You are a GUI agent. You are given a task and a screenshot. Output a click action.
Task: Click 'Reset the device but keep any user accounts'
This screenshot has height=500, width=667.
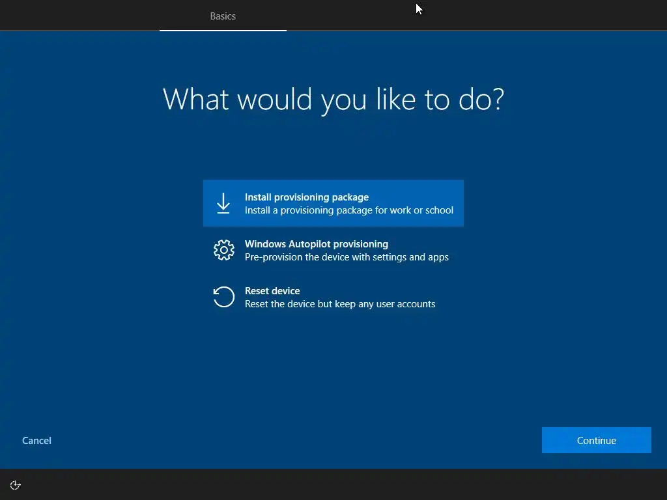click(340, 303)
